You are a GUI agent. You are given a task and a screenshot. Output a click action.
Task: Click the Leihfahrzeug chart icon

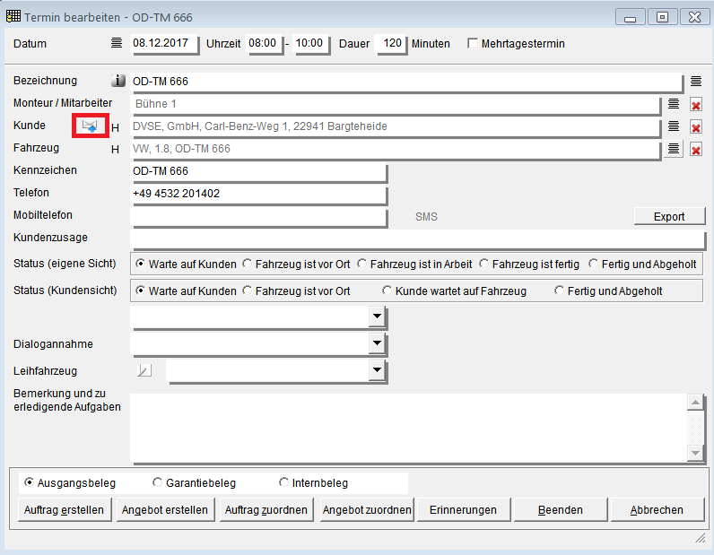tap(144, 369)
